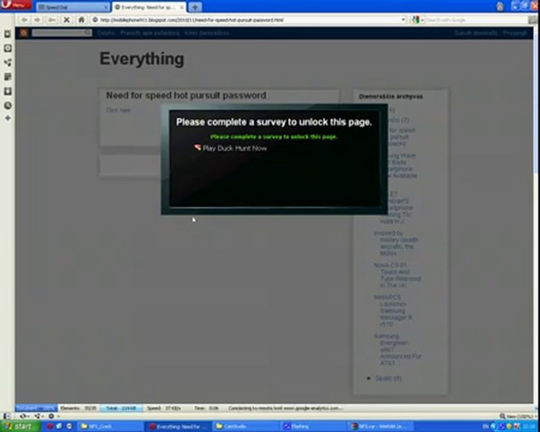Open the Need for speed hot pursuit password post
Viewport: 540px width, 432px height.
click(x=186, y=96)
